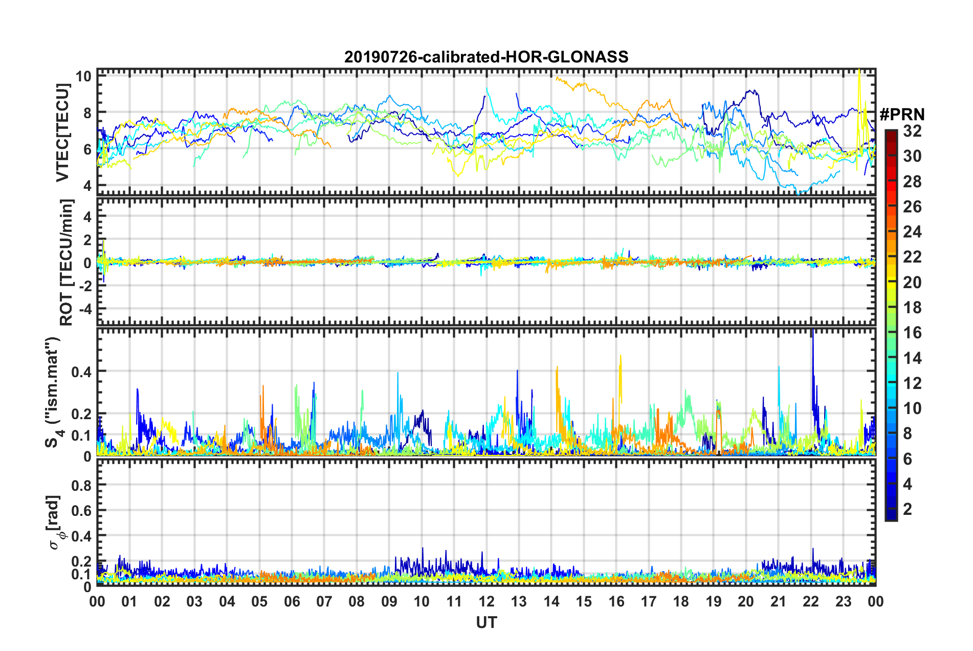
Task: Click the "24" label on the PRN colorbar
Action: [x=912, y=232]
